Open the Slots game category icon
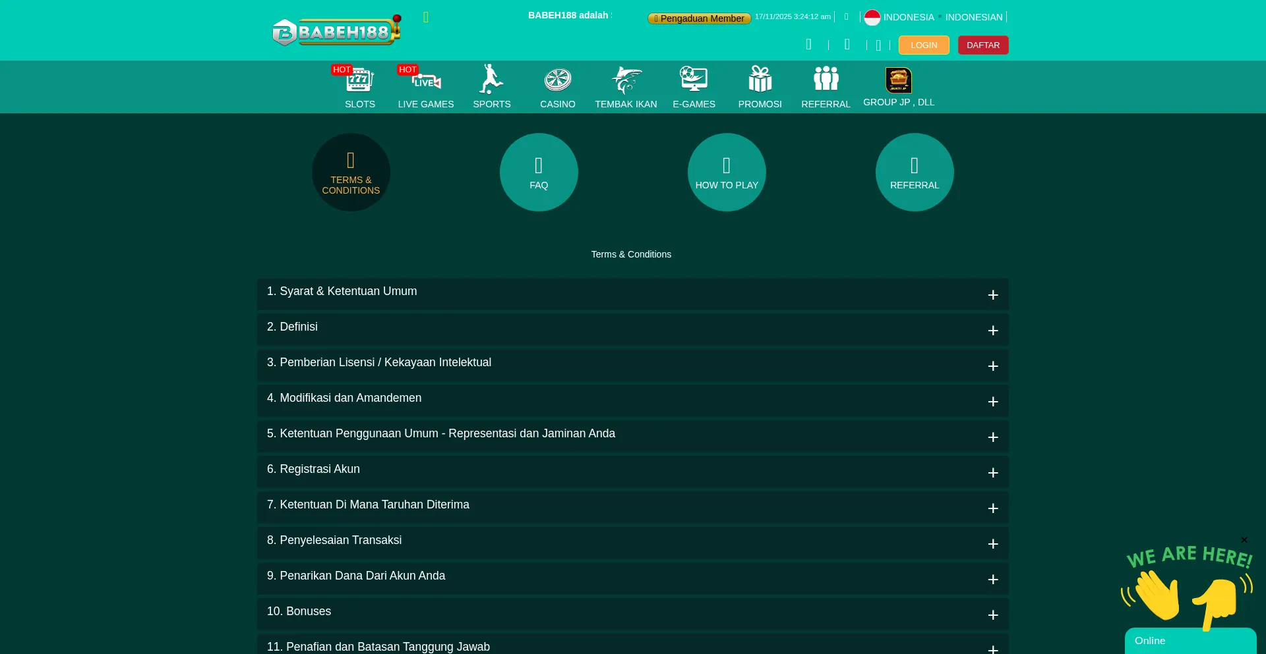1266x654 pixels. (x=359, y=80)
